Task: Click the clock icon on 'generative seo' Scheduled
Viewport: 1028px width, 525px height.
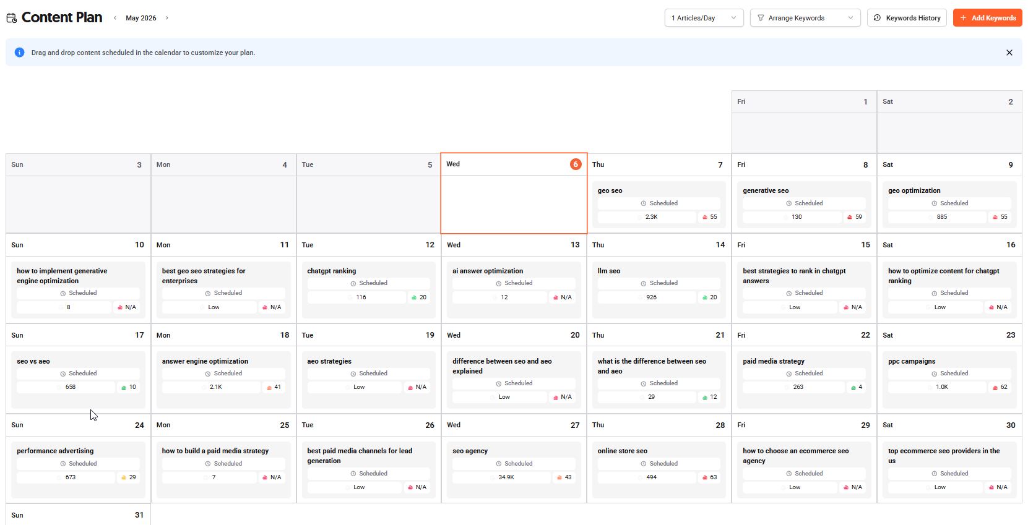Action: click(789, 203)
